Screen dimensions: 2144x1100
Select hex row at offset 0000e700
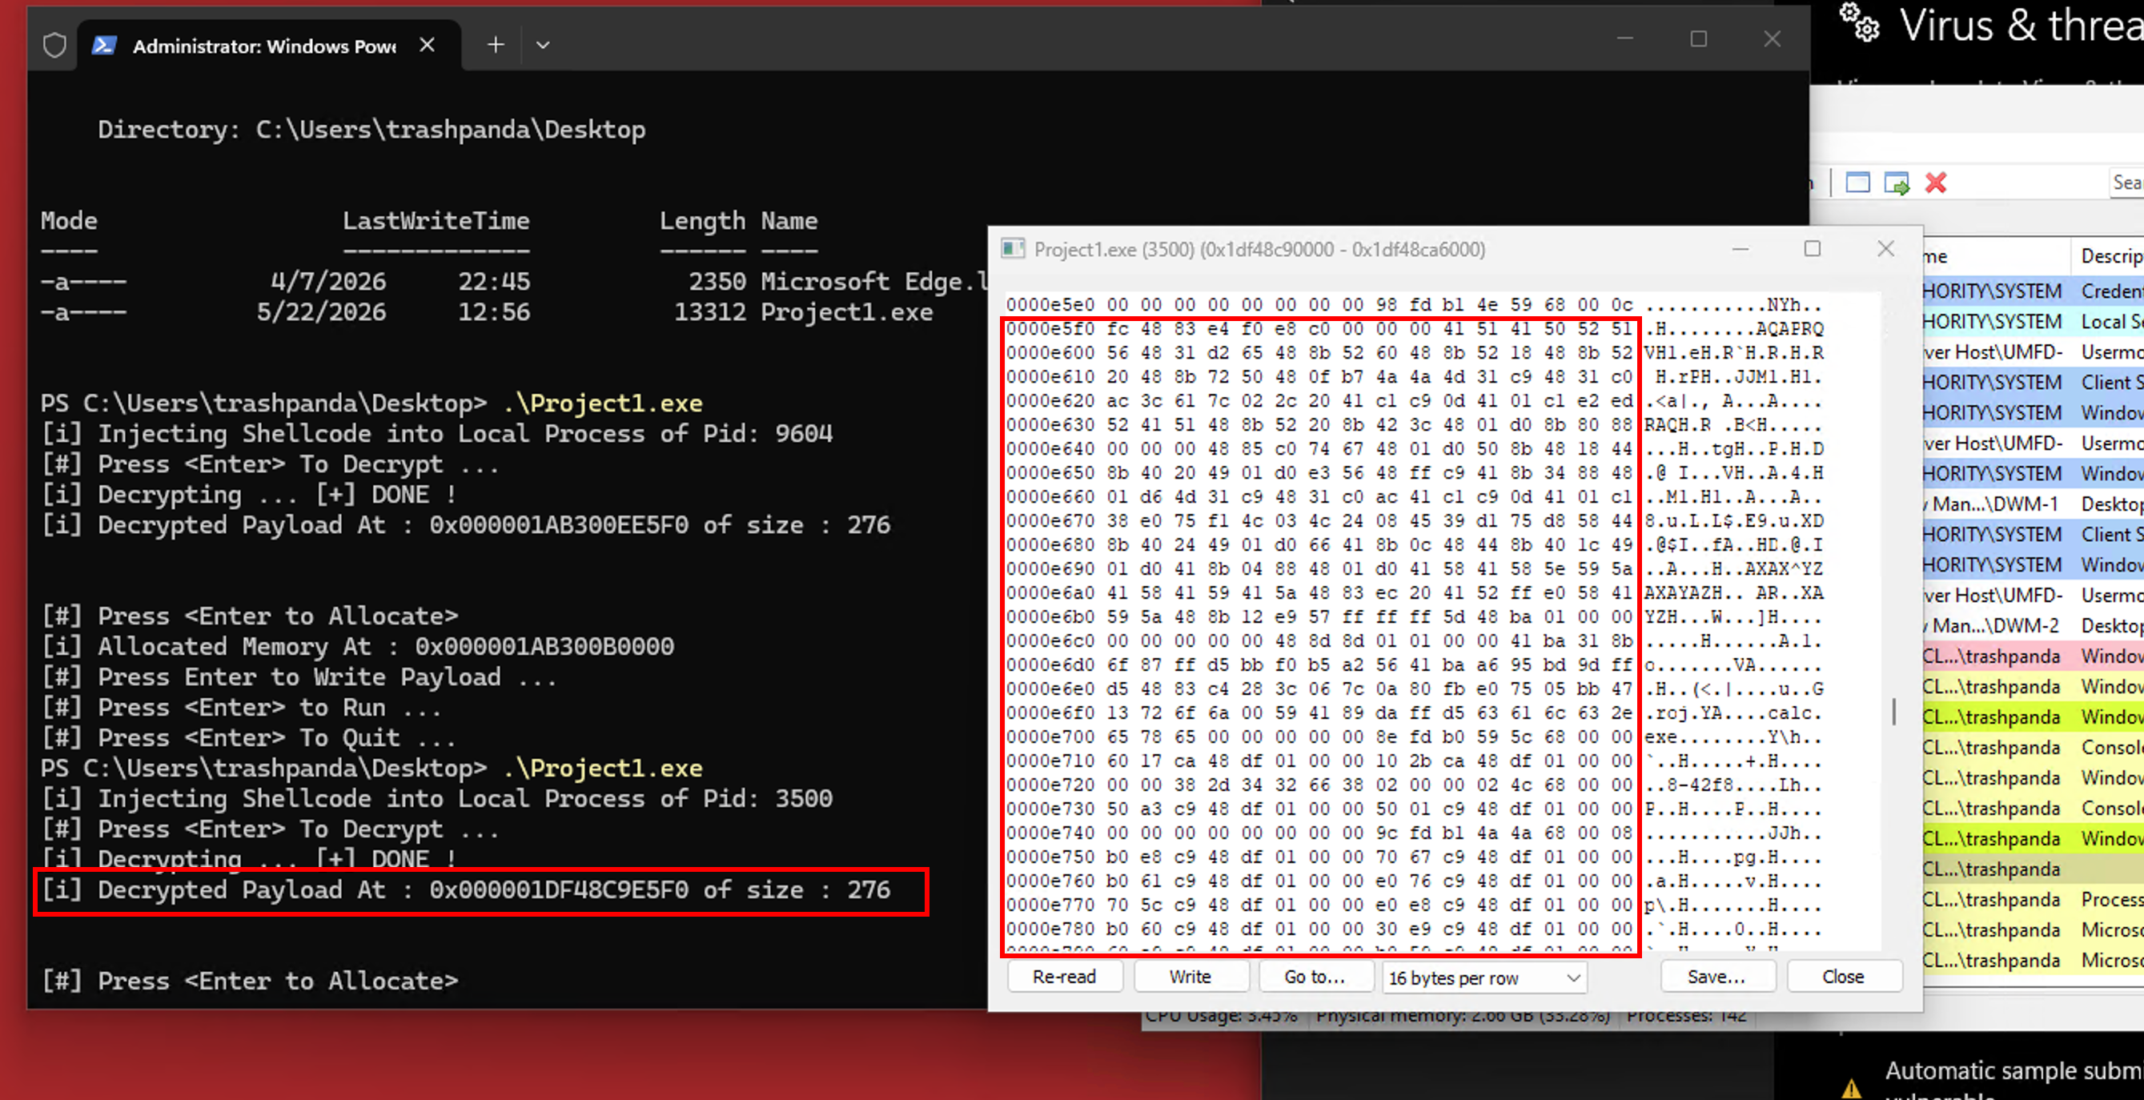tap(1414, 737)
